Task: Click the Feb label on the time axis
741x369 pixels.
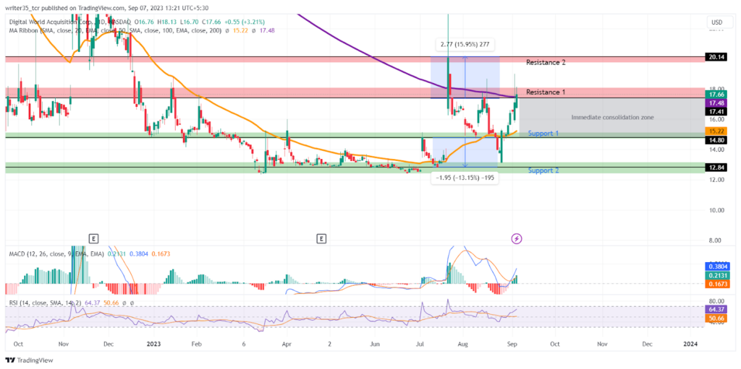Action: click(x=197, y=344)
